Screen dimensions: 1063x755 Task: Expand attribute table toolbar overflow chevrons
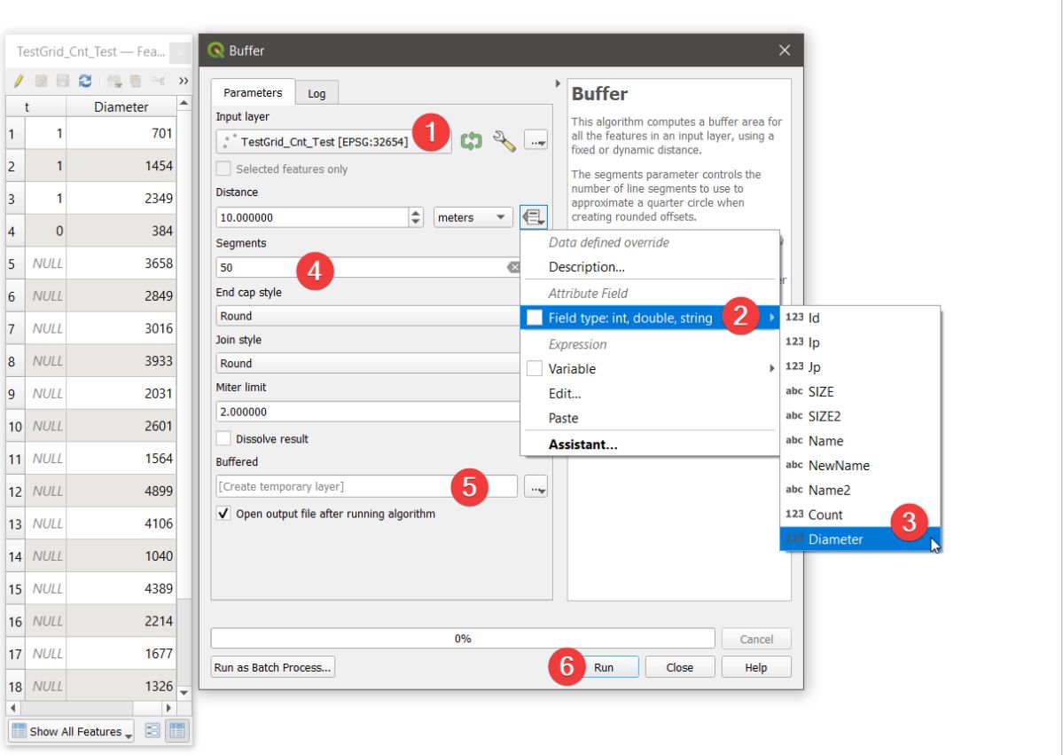(x=183, y=81)
